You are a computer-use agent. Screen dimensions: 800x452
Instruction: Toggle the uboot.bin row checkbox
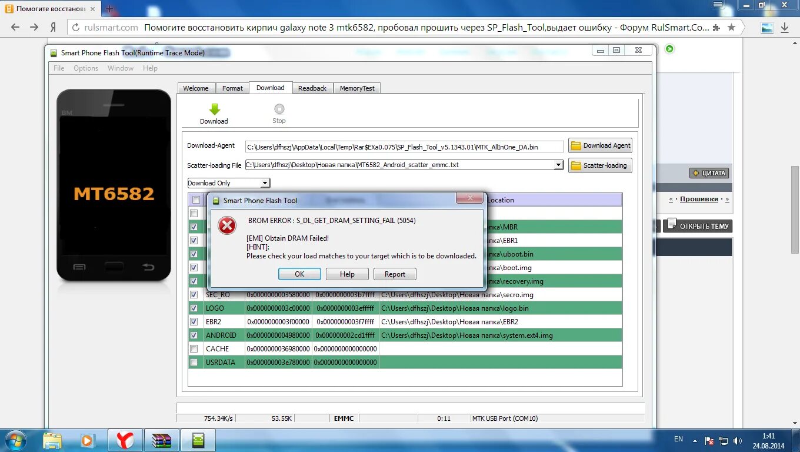coord(194,254)
